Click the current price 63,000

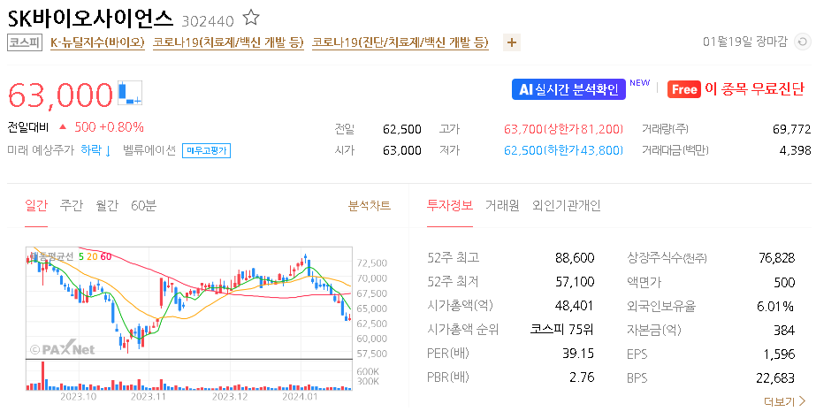click(x=60, y=95)
